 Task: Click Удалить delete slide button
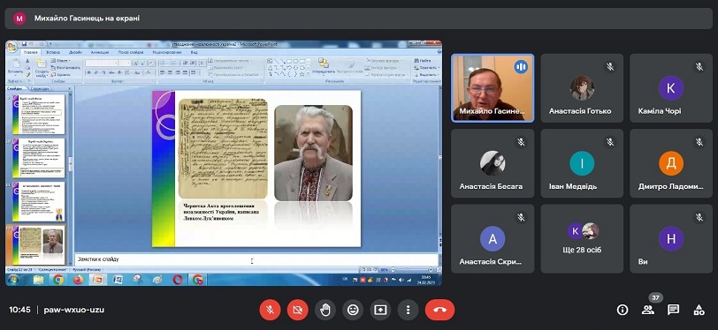click(61, 74)
